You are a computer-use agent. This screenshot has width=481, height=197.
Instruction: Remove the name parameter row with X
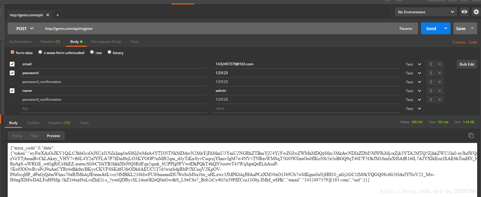point(440,91)
